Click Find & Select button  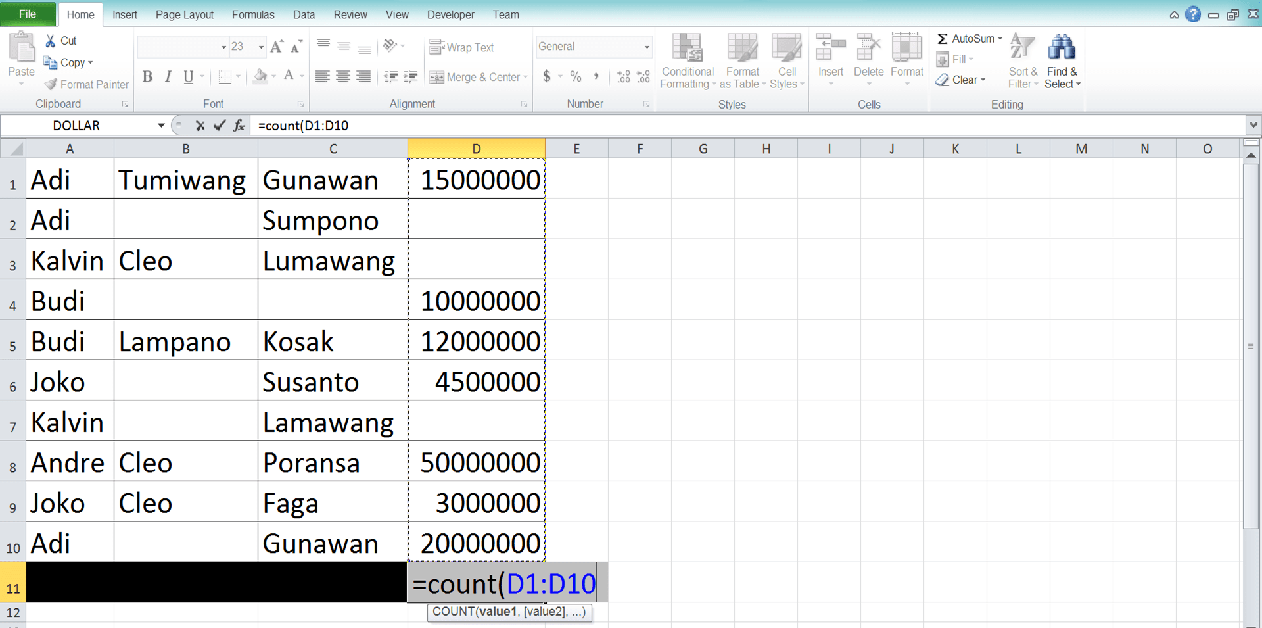click(1062, 60)
